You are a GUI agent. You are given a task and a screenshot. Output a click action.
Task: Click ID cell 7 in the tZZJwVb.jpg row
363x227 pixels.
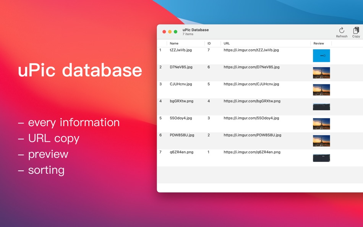coord(209,50)
